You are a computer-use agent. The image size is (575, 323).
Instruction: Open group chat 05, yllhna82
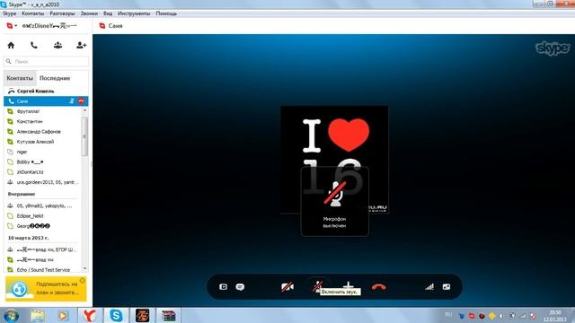point(43,205)
